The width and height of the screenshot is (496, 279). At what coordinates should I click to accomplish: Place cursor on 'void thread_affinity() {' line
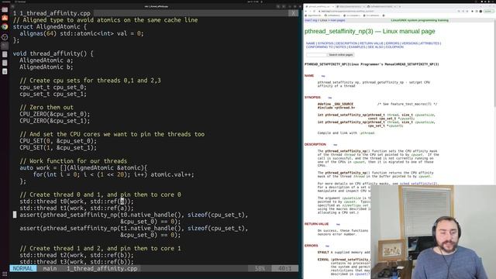53,53
